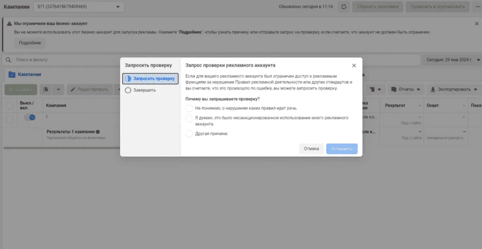
Task: Click the 'Подробнее' button in warning banner
Action: (30, 43)
